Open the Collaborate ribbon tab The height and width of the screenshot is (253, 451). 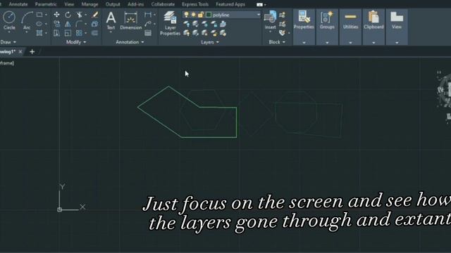(163, 4)
